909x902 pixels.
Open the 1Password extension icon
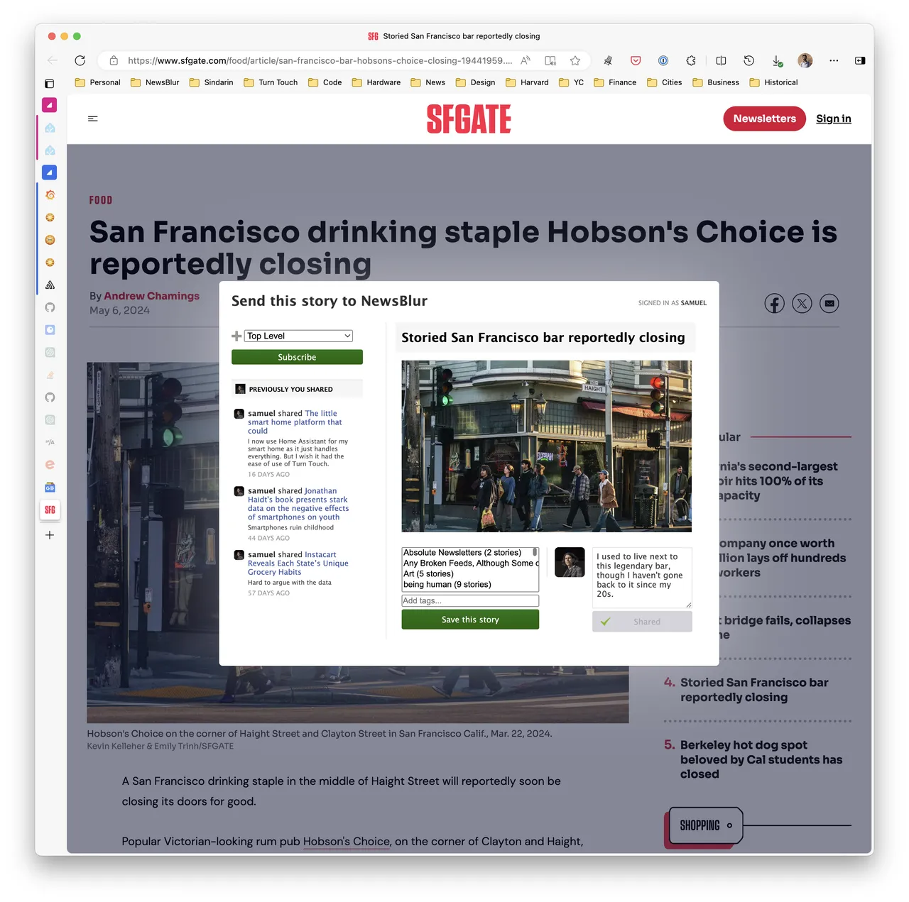[x=663, y=60]
